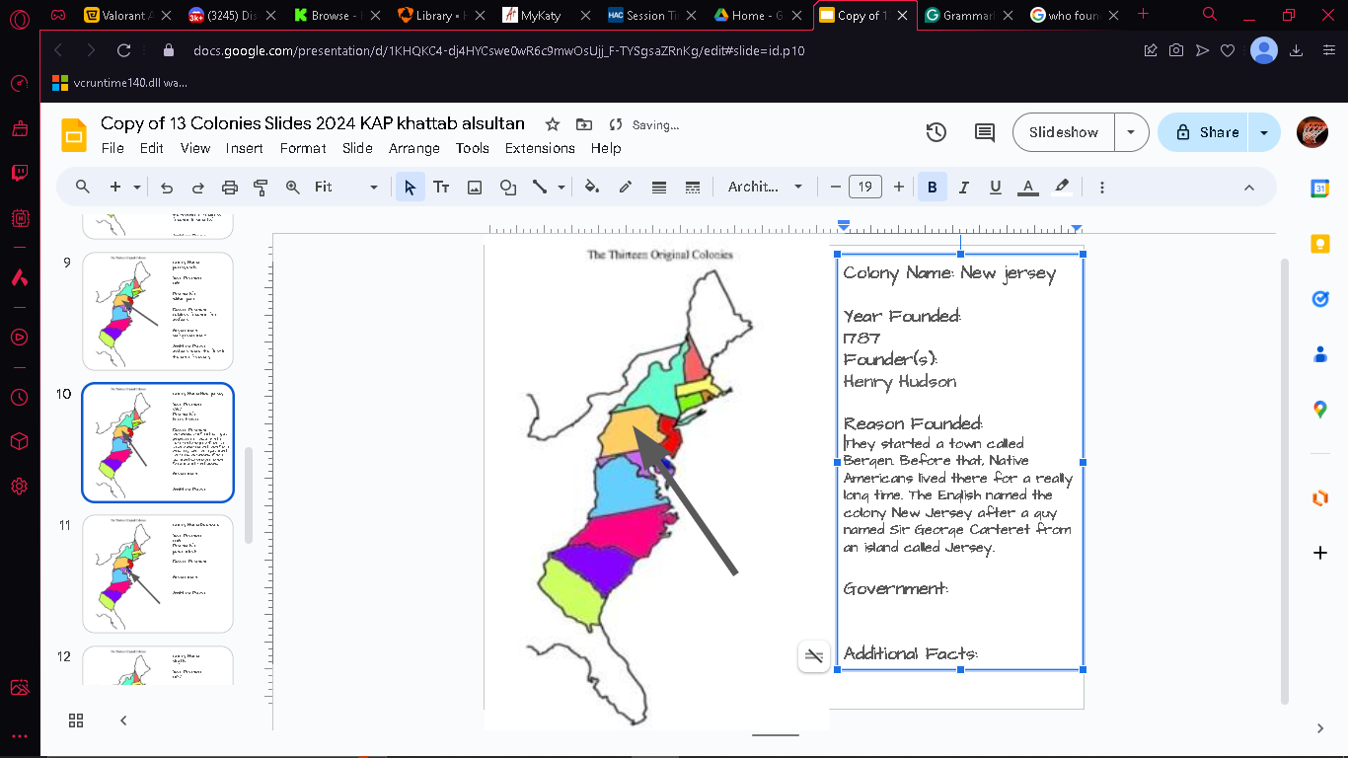Open the Shape tool
Viewport: 1348px width, 758px height.
coord(508,187)
